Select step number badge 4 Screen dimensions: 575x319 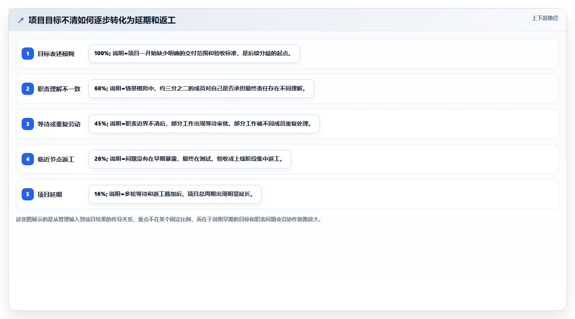pos(28,159)
